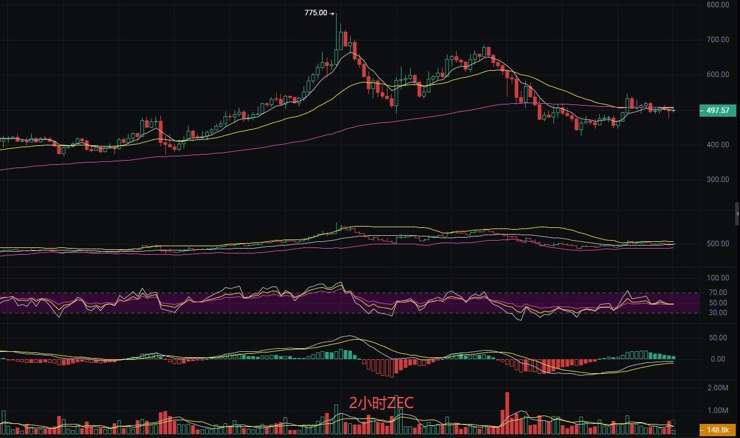Viewport: 740px width, 438px height.
Task: Click the 500.00 label on second pane
Action: [x=717, y=244]
